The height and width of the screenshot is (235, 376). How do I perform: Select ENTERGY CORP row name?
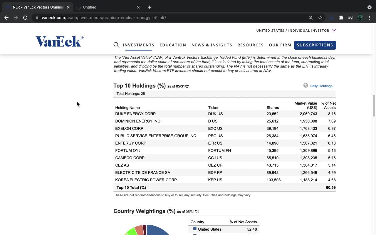(131, 143)
